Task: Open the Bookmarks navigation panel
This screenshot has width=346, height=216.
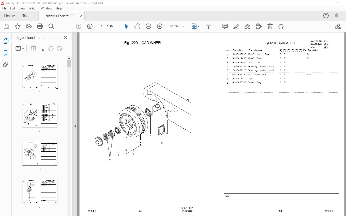Action: click(x=6, y=53)
